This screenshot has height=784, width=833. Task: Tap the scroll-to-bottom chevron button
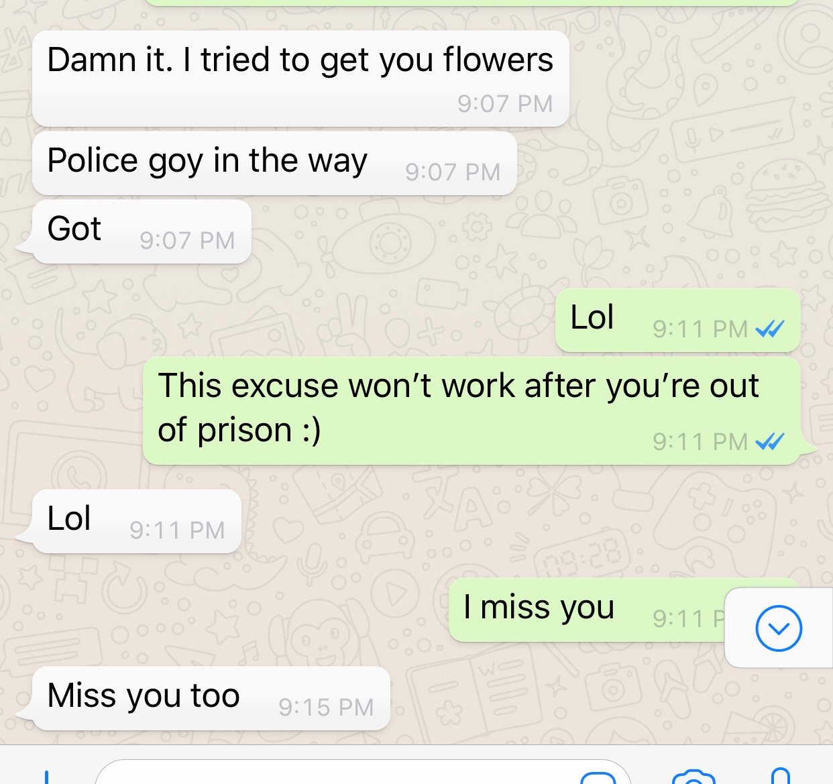[779, 628]
